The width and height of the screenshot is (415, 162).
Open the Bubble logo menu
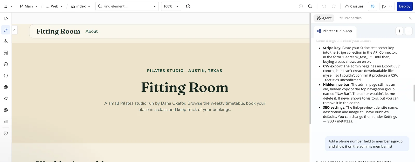[x=8, y=6]
